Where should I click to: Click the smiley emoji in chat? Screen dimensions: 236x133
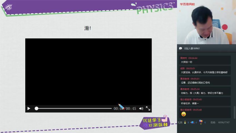tap(184, 114)
